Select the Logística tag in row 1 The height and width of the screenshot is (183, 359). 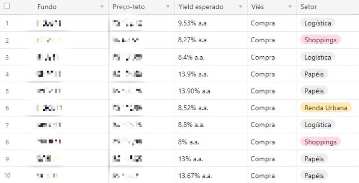(x=318, y=23)
